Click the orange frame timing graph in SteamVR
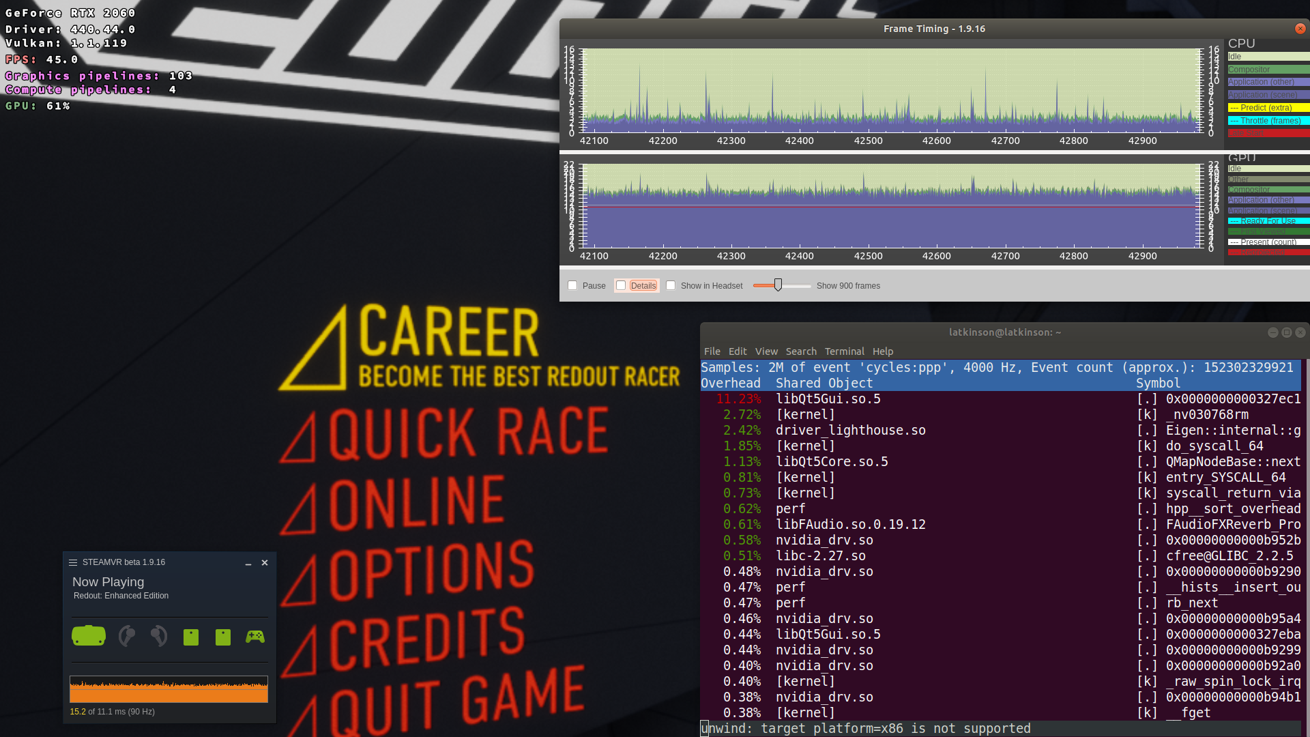1310x737 pixels. (x=169, y=689)
